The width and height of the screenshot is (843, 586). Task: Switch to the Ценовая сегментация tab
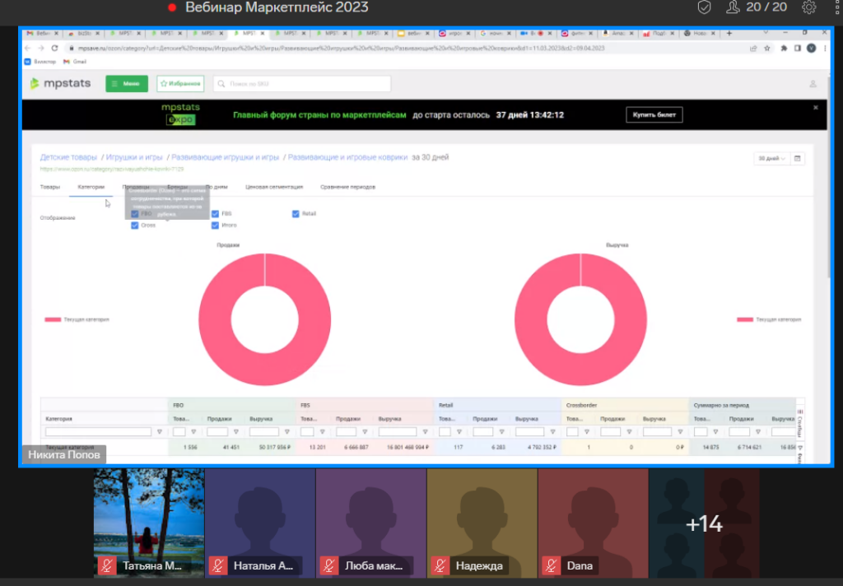click(x=274, y=187)
